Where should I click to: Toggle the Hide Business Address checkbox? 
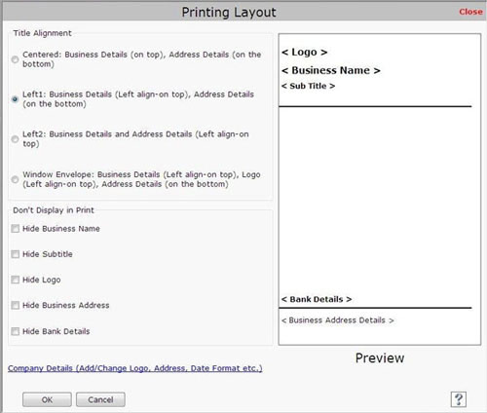click(16, 305)
